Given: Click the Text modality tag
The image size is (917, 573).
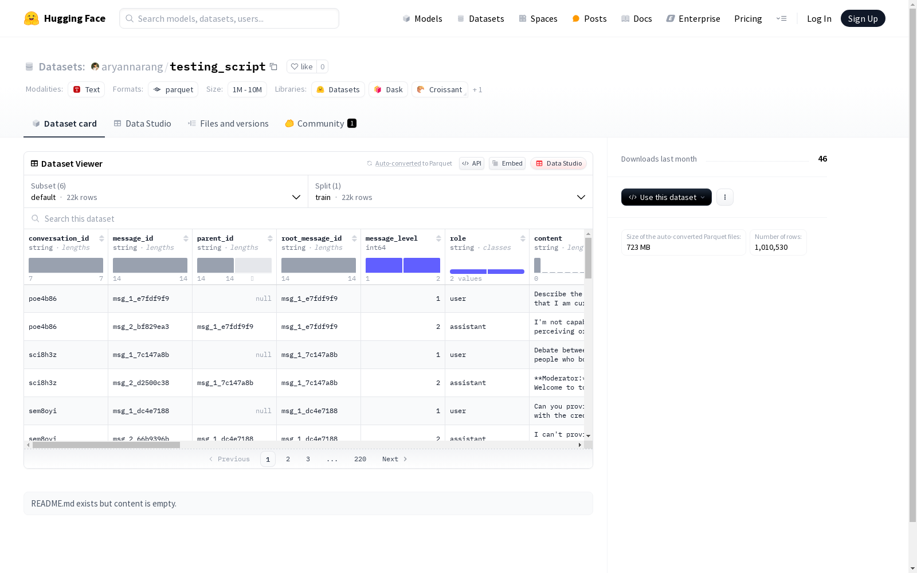Looking at the screenshot, I should (x=87, y=89).
